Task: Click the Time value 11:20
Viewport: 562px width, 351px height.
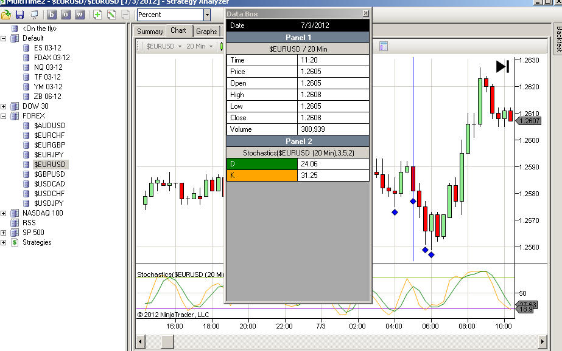Action: tap(309, 60)
